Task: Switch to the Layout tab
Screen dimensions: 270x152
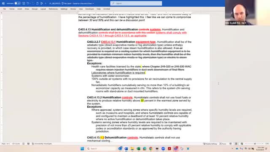Action: tap(43, 9)
